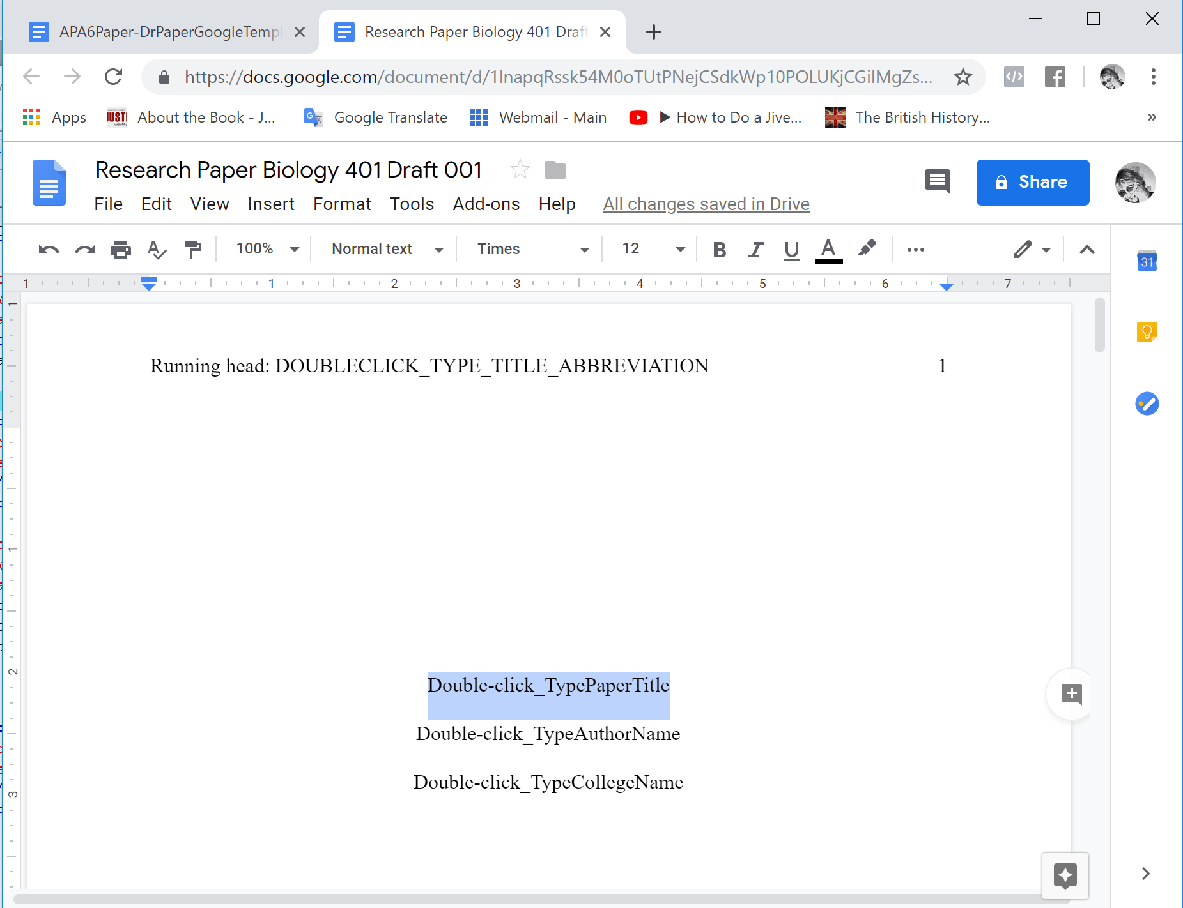
Task: Click the Spelling and grammar check icon
Action: click(x=157, y=250)
